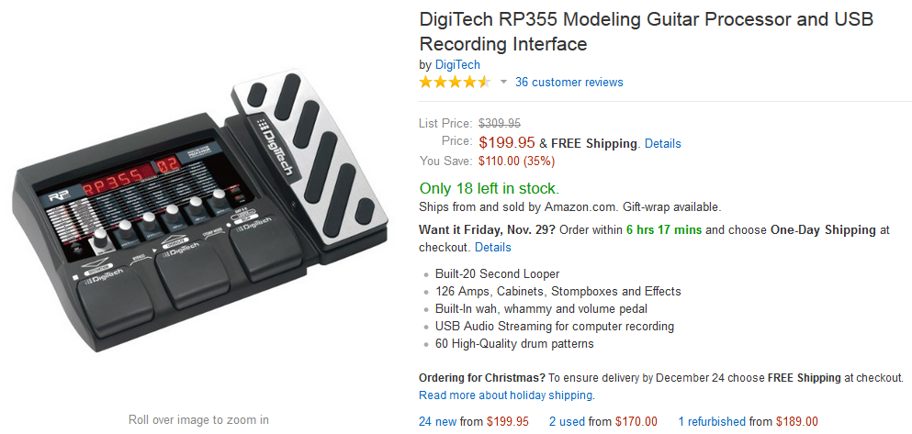Open the One-Day Shipping Details link
The height and width of the screenshot is (434, 912).
point(492,248)
